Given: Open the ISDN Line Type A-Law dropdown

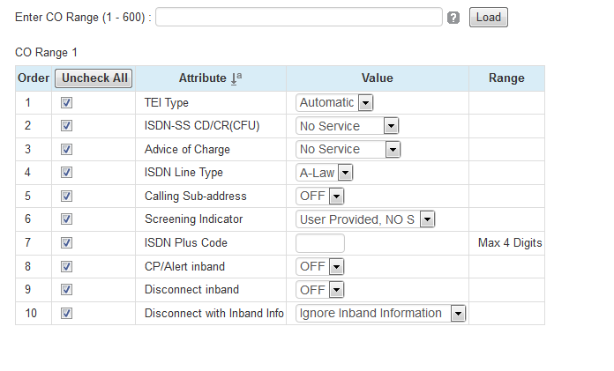Looking at the screenshot, I should click(x=324, y=173).
